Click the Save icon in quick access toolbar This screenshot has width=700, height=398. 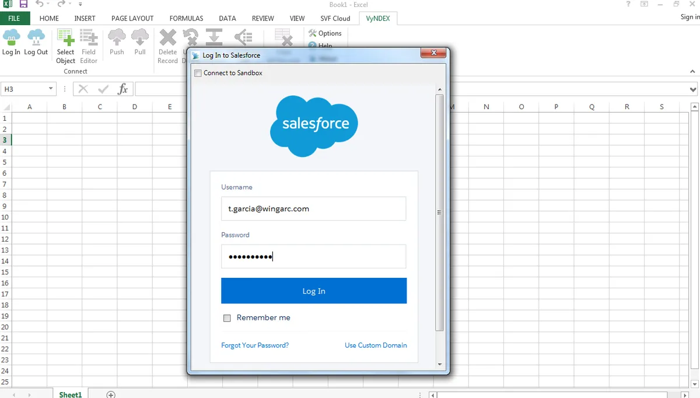(23, 4)
